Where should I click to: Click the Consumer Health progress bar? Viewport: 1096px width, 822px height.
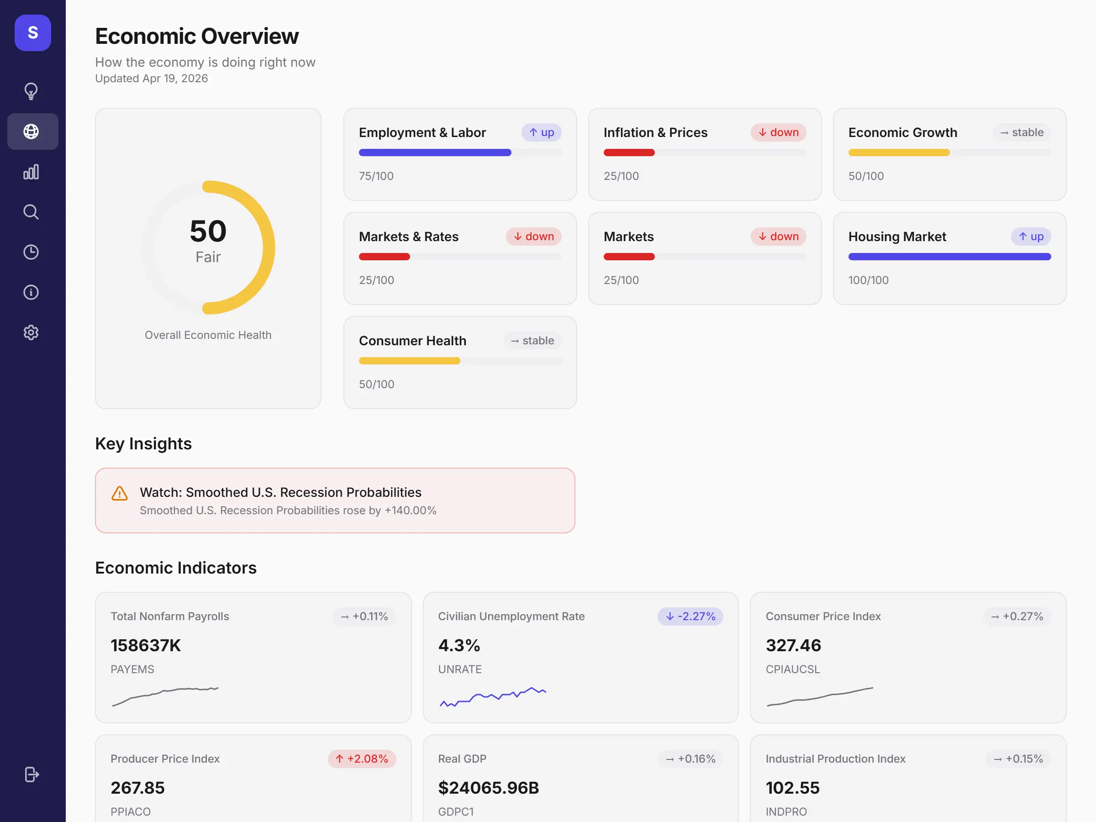pyautogui.click(x=460, y=361)
